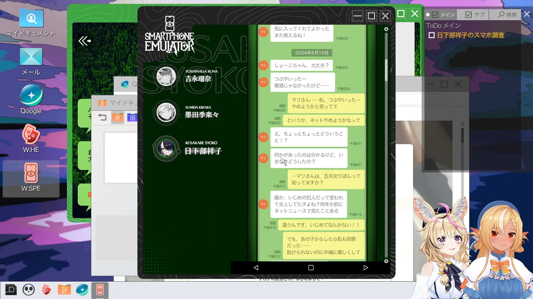533x299 pixels.
Task: Click the documents folder taskbar icon
Action: (64, 290)
